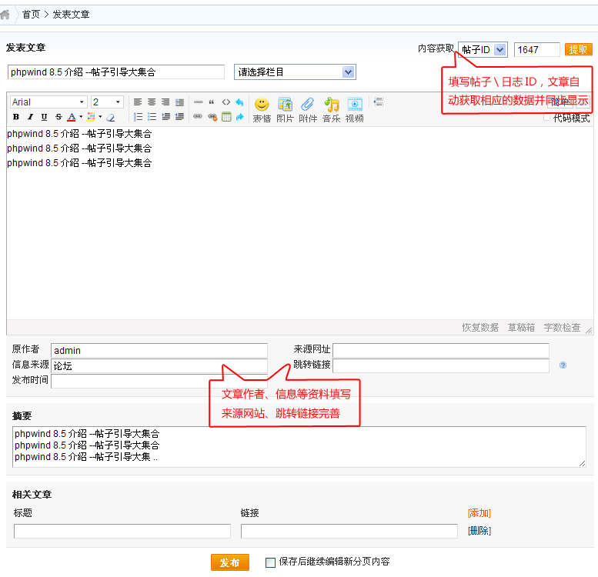Click the orange 提取 button
The image size is (598, 577).
tap(579, 49)
